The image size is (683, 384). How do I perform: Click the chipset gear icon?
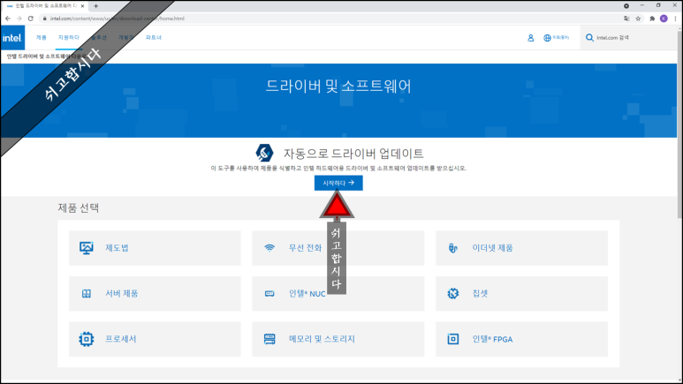[x=453, y=293]
